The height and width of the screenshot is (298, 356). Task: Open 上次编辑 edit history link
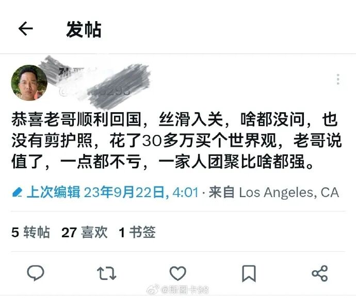pyautogui.click(x=53, y=192)
